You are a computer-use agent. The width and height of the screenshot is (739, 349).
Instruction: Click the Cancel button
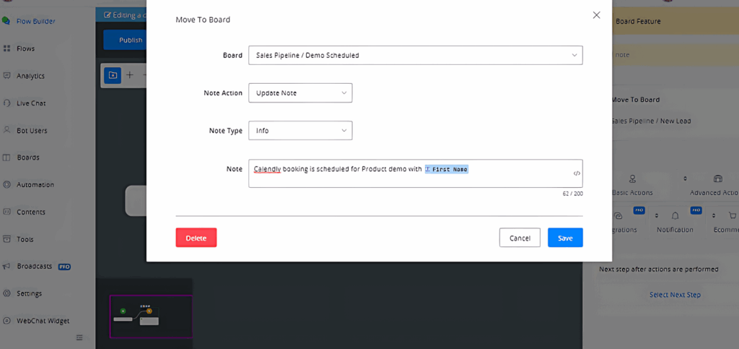[x=520, y=238]
